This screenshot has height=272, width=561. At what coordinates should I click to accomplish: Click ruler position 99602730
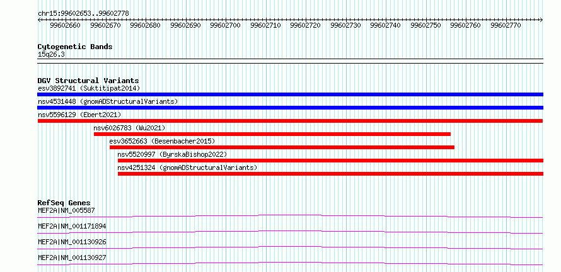pos(345,25)
